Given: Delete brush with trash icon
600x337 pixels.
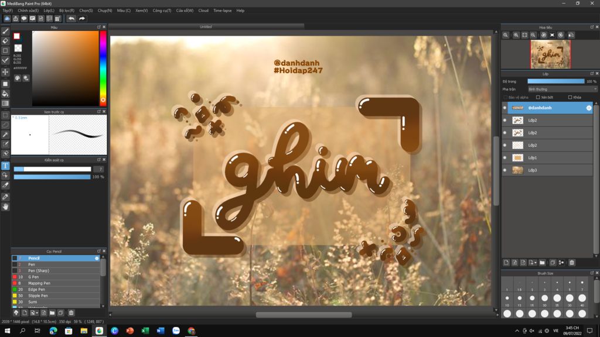Looking at the screenshot, I should tap(71, 312).
